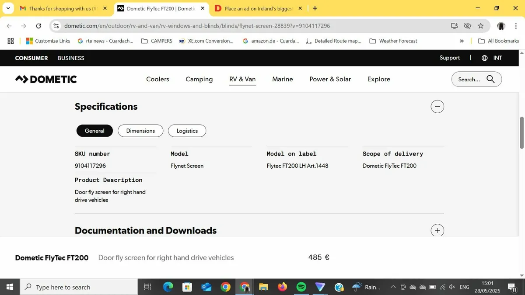
Task: Close the 'Place an ad' tab
Action: (x=301, y=8)
